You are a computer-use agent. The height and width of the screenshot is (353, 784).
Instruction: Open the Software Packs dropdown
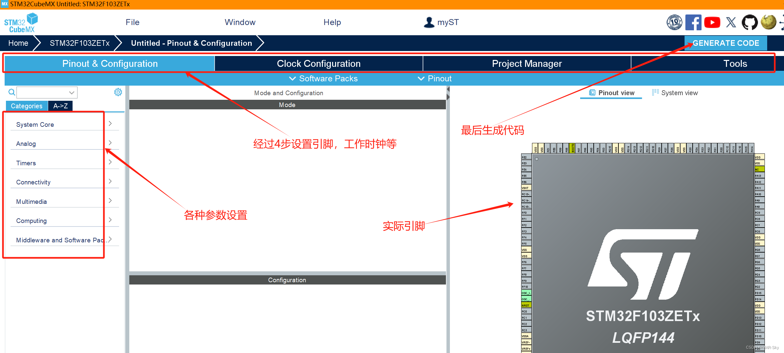323,78
